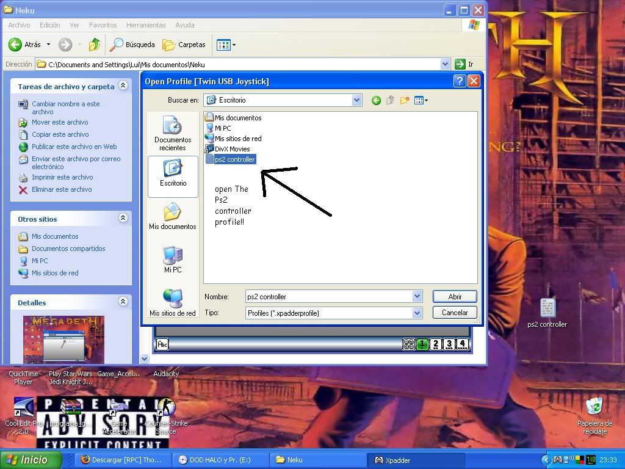
Task: Open the Atrás history dropdown arrow
Action: 49,45
